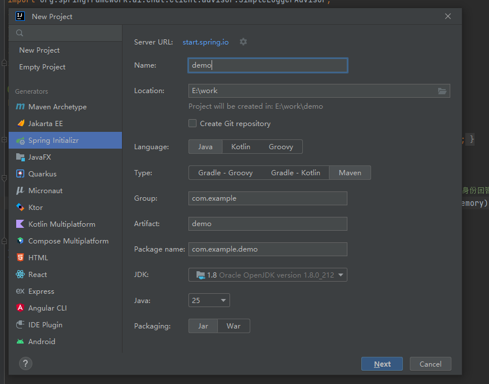Select Jar packaging
Viewport: 489px width, 384px height.
coord(203,326)
